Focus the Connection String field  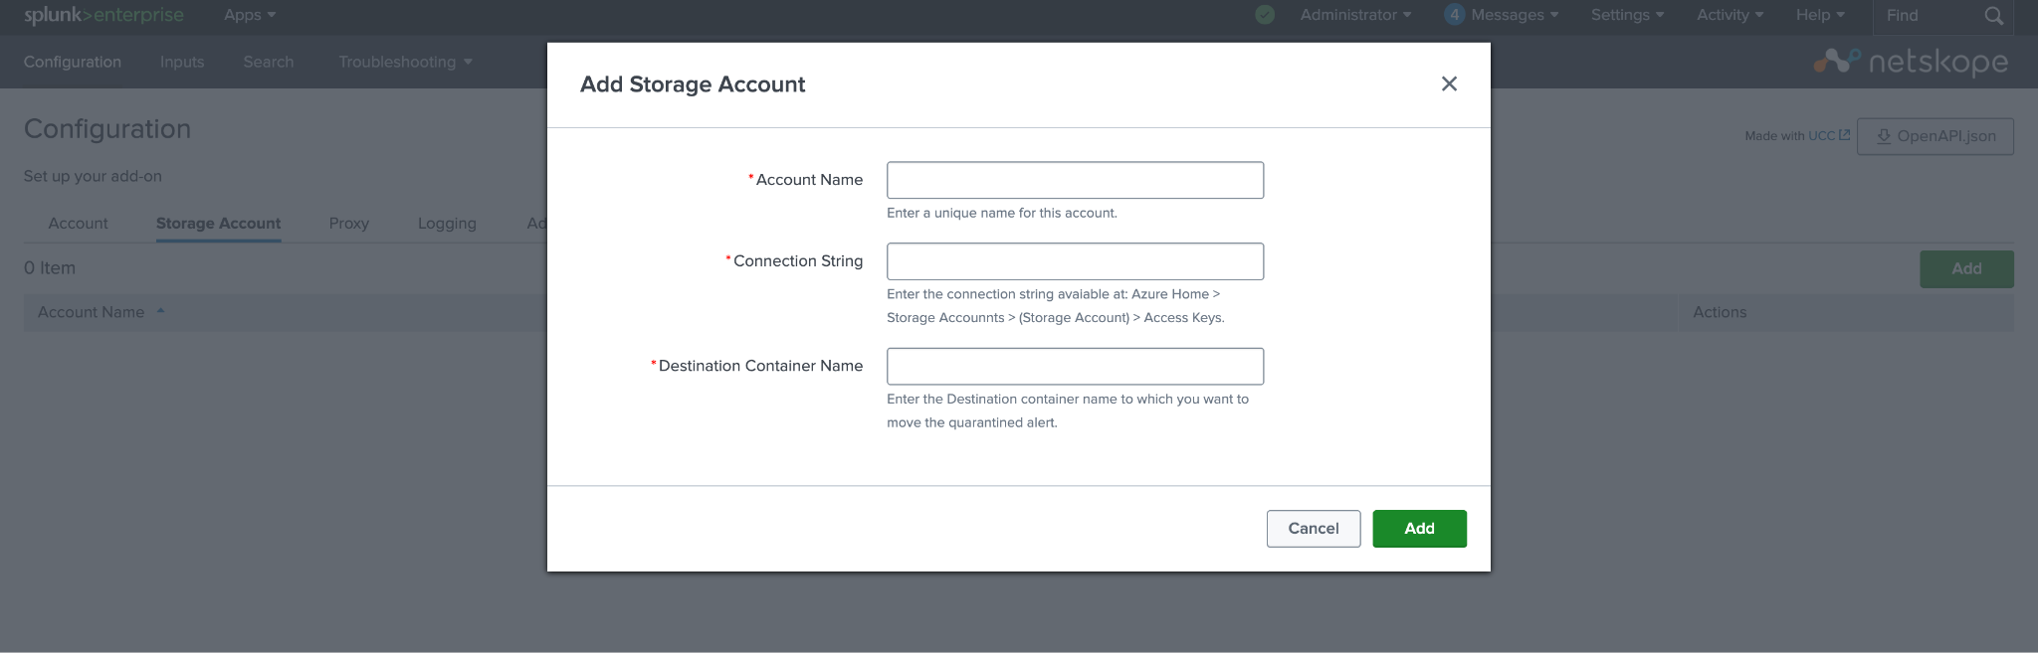pyautogui.click(x=1075, y=261)
